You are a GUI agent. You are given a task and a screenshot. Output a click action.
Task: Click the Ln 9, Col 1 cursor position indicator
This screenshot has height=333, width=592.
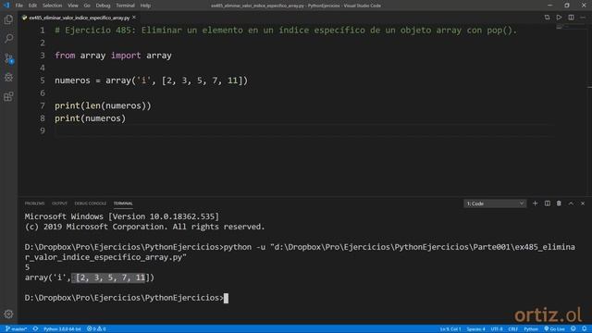point(450,329)
